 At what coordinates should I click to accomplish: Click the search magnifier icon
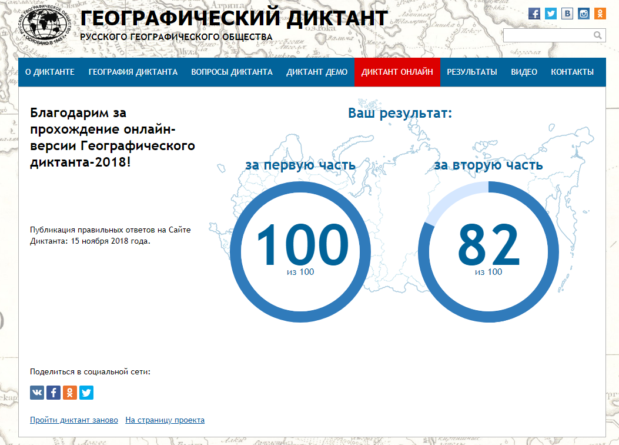pyautogui.click(x=598, y=35)
